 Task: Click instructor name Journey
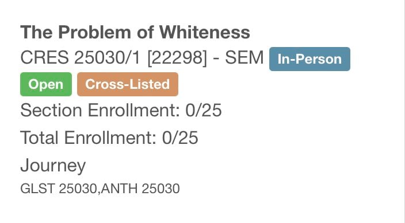click(x=53, y=166)
